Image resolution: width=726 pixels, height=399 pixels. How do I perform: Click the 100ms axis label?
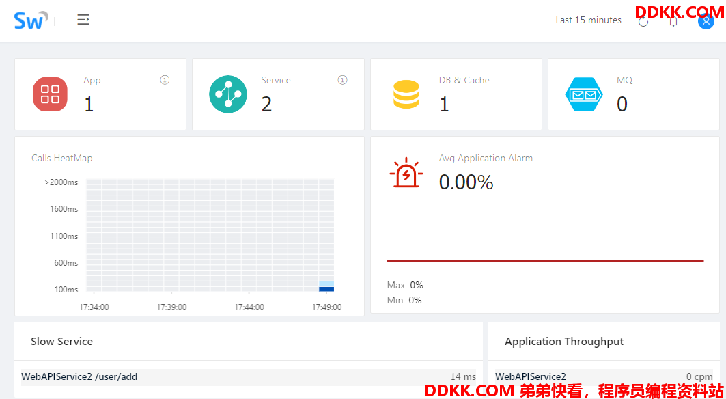click(x=66, y=290)
